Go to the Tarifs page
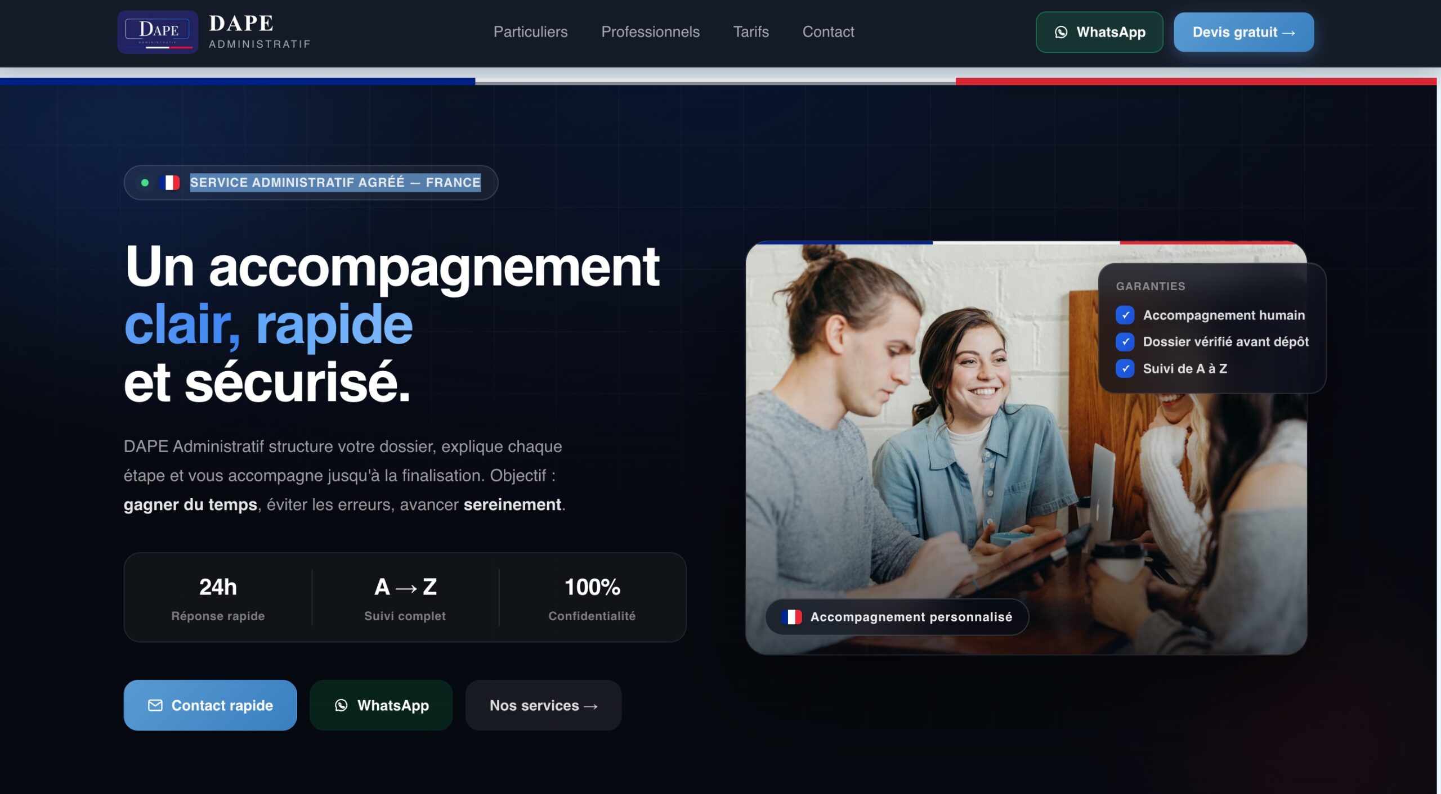The width and height of the screenshot is (1441, 794). tap(751, 32)
